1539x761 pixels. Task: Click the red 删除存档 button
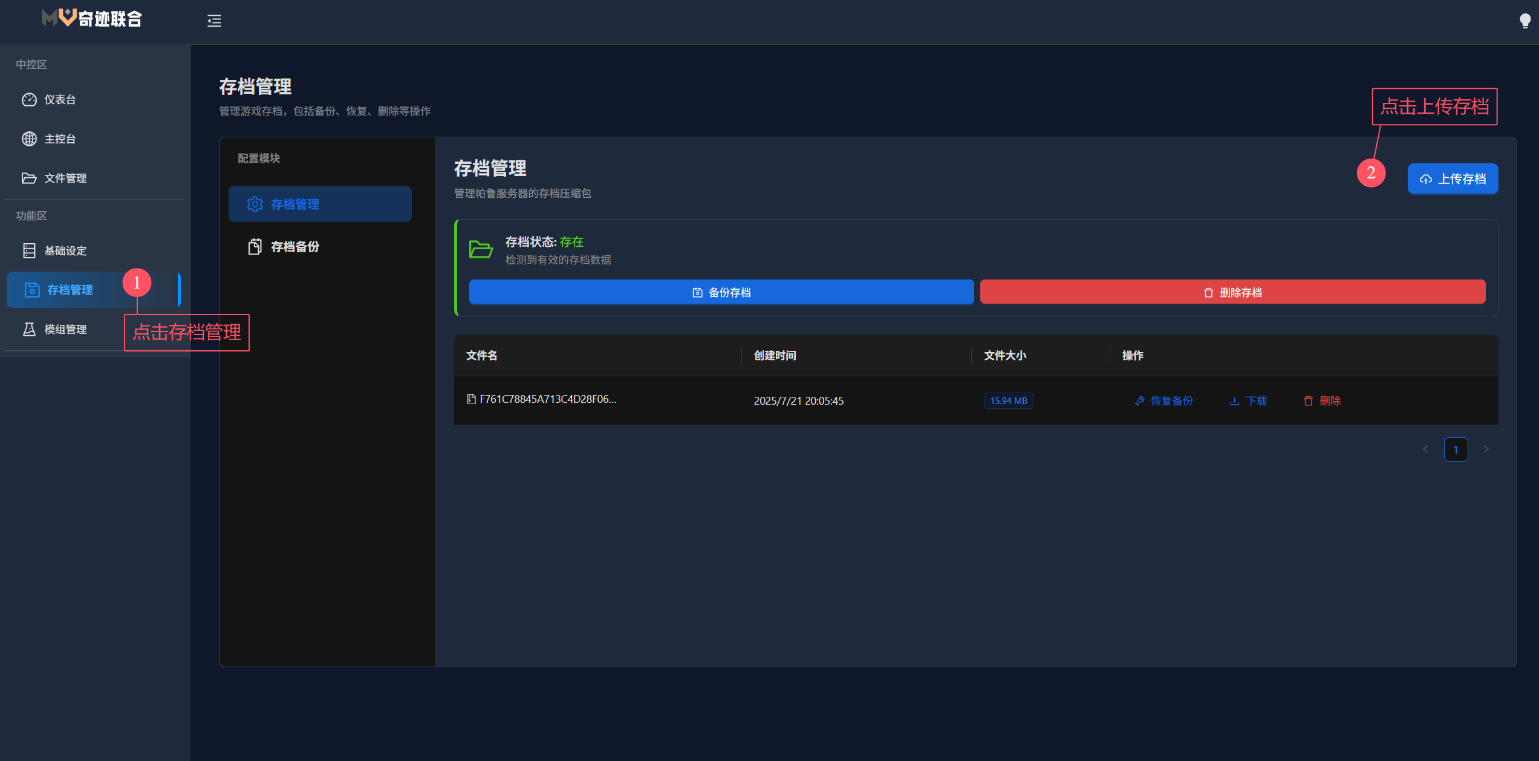tap(1232, 293)
